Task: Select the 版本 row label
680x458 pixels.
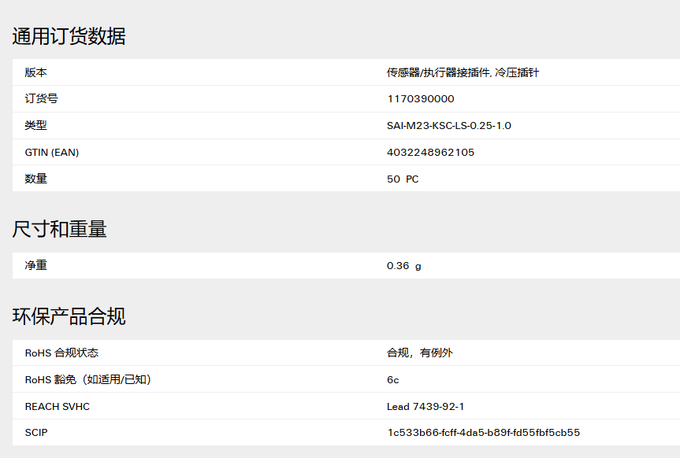Action: [36, 72]
